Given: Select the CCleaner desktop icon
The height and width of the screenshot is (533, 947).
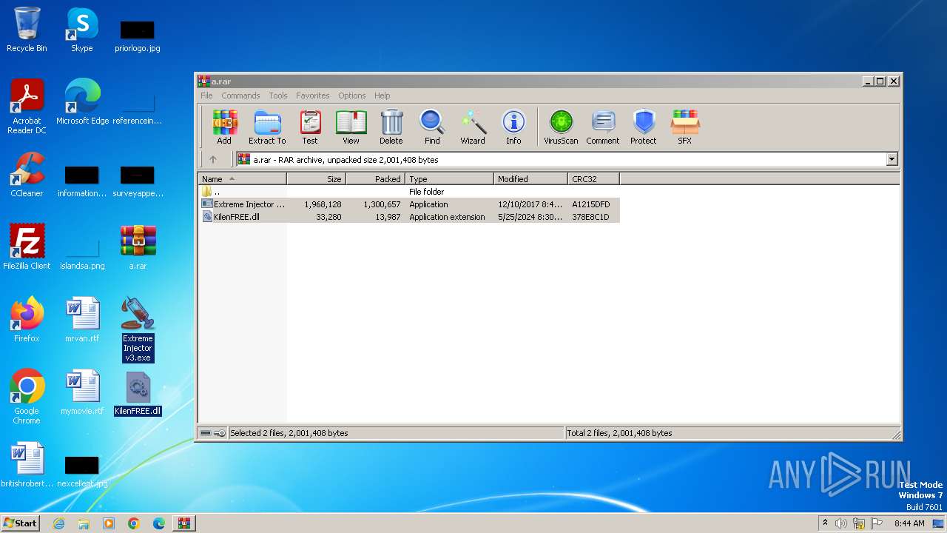Looking at the screenshot, I should (x=27, y=175).
